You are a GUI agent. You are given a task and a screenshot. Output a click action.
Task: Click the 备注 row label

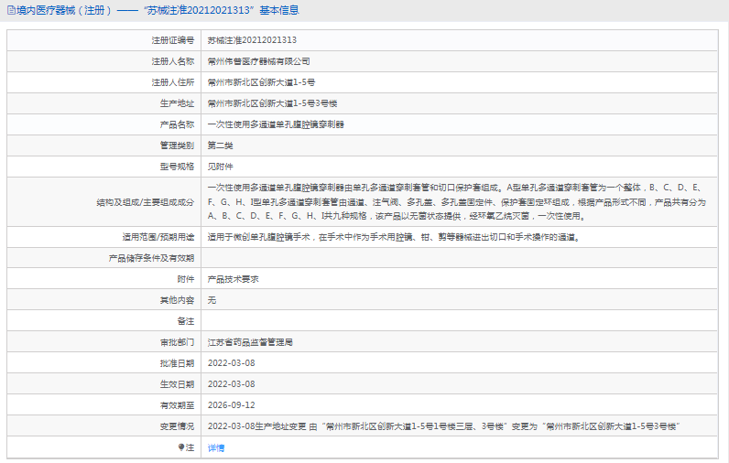click(x=186, y=321)
